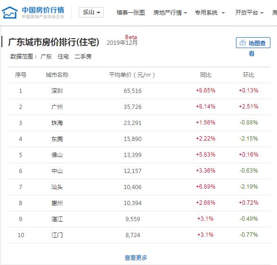Select the city name 广州
This screenshot has width=277, height=265.
point(57,107)
